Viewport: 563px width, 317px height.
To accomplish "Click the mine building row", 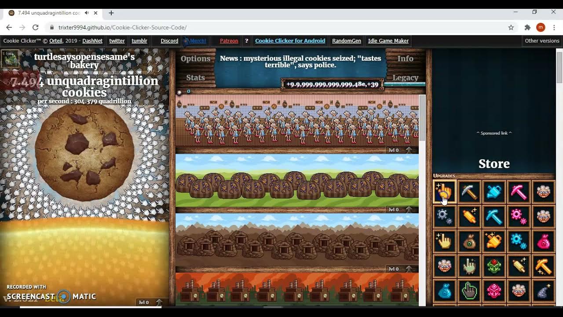I will 297,240.
